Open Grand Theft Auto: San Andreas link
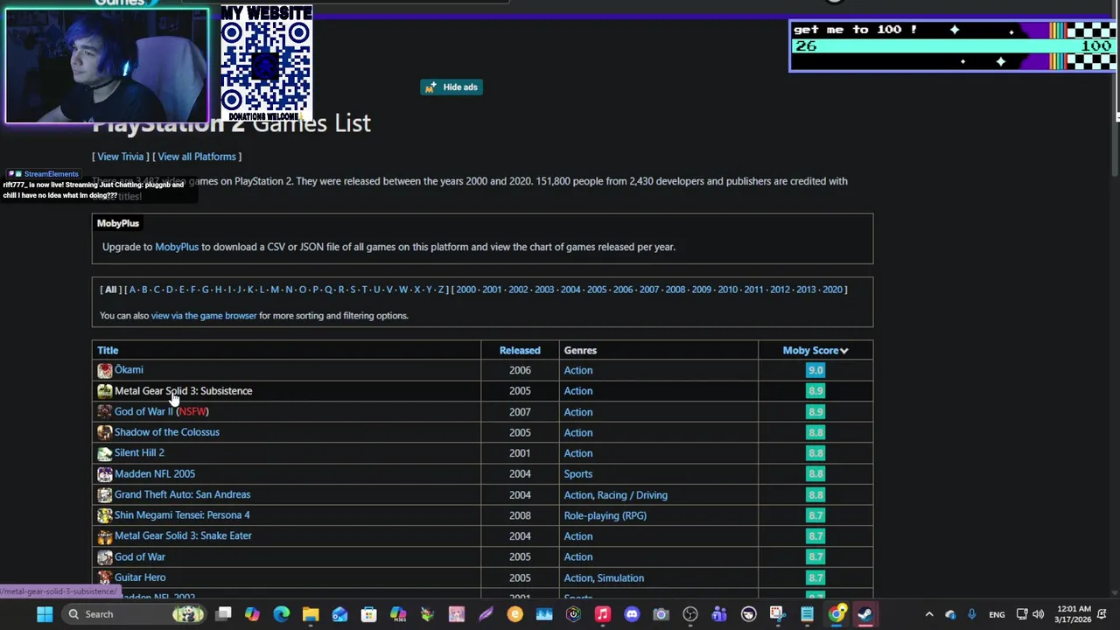The image size is (1120, 630). (x=182, y=494)
